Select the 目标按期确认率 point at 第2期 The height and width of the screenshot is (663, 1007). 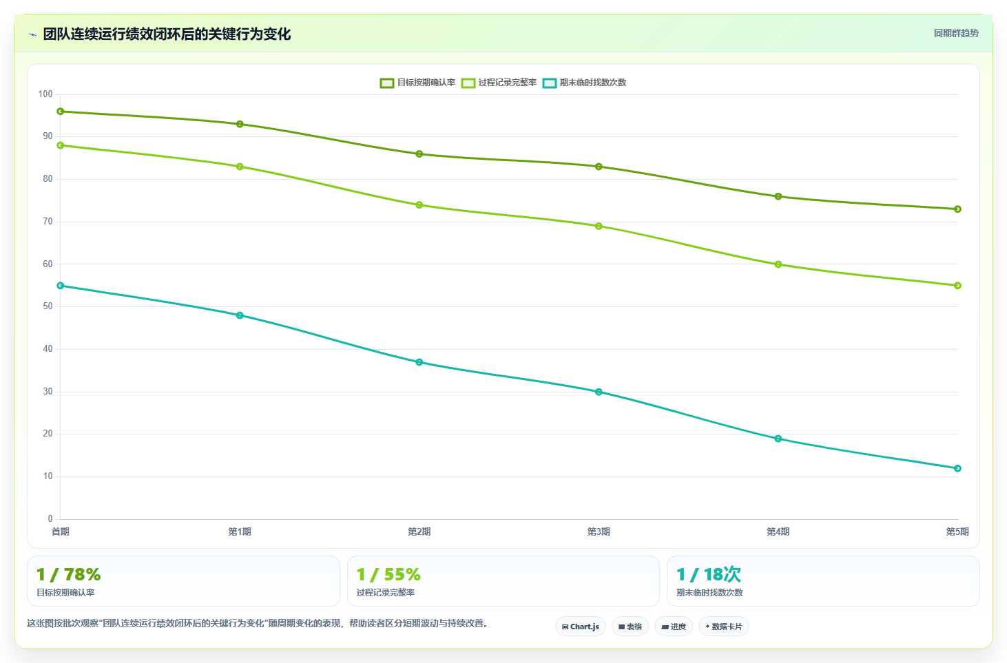click(x=419, y=154)
